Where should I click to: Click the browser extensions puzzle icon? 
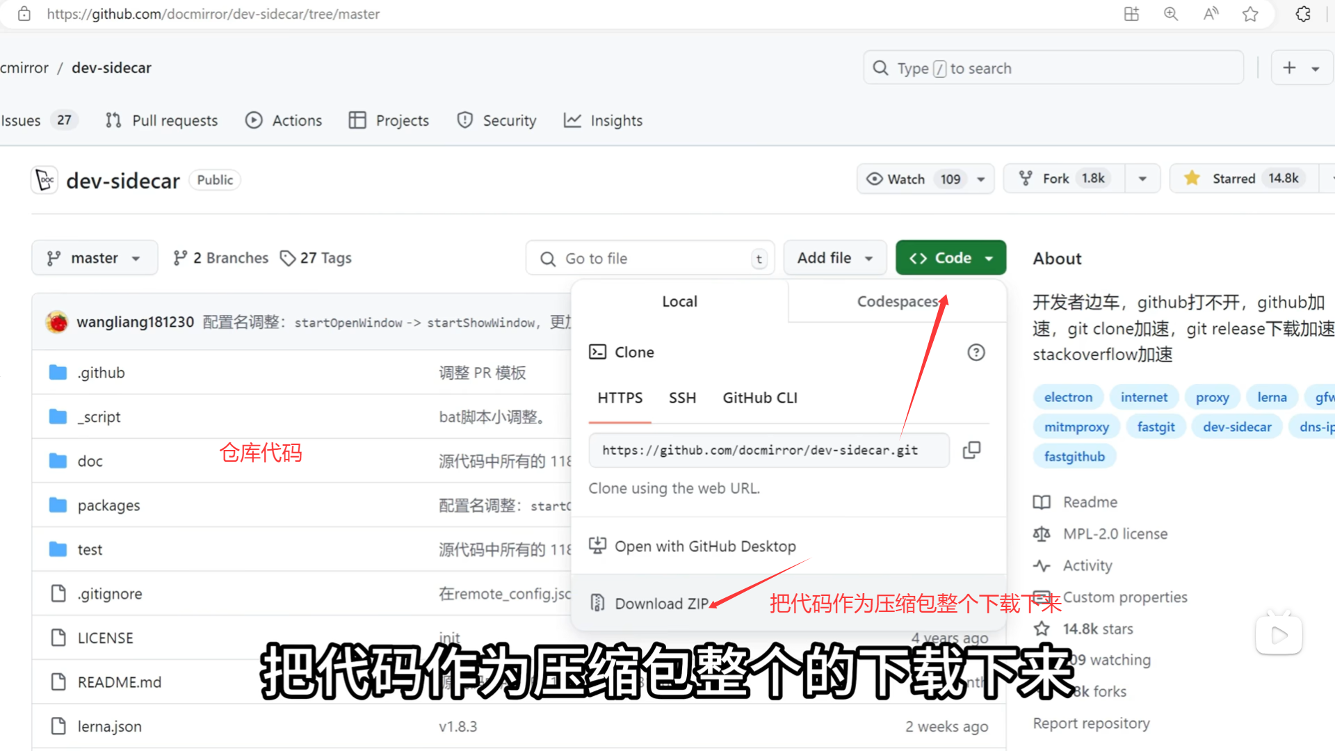tap(1303, 14)
